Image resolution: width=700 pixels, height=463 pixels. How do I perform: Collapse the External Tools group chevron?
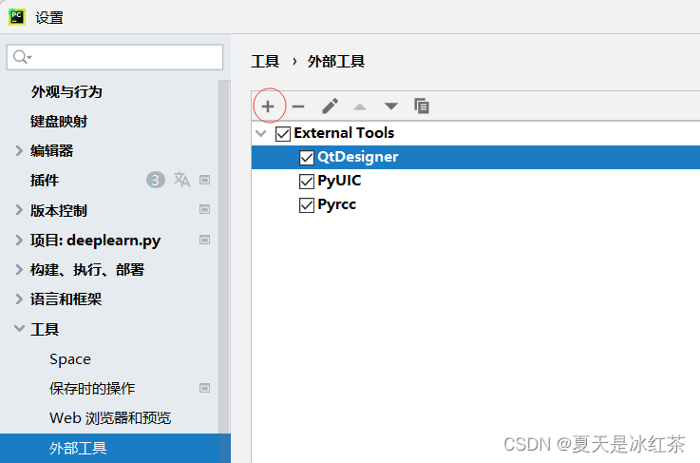261,133
